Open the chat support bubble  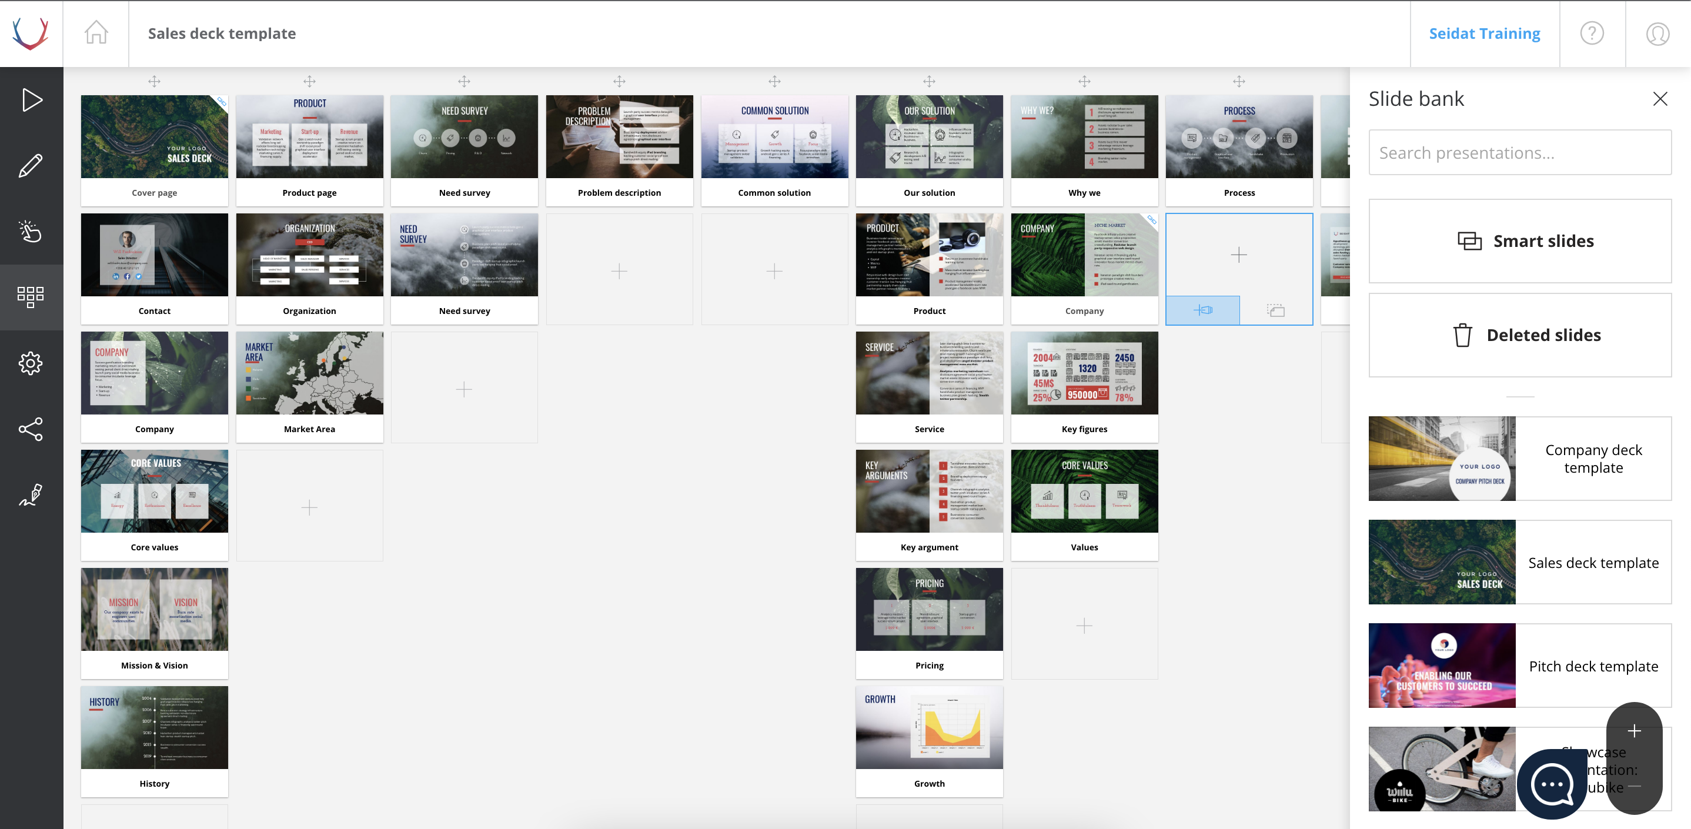click(1552, 784)
